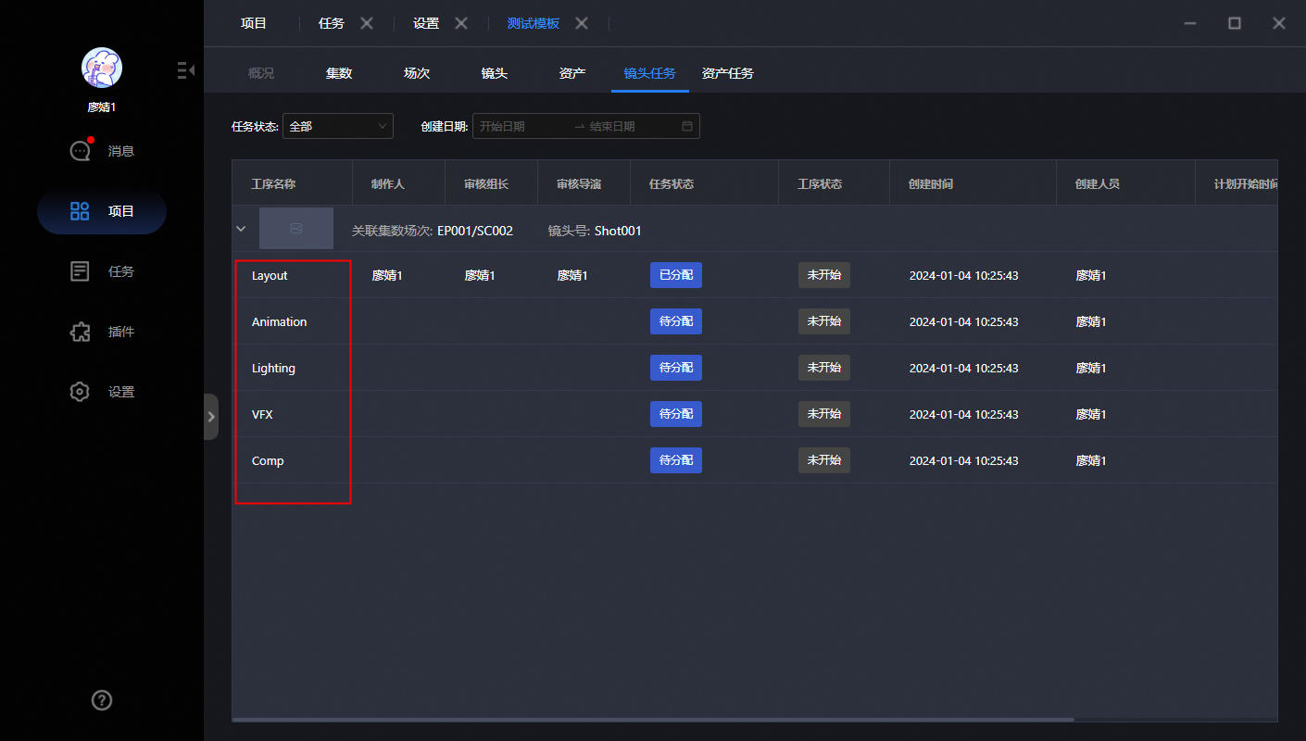
Task: Switch to the 设置 top tab
Action: tap(426, 23)
